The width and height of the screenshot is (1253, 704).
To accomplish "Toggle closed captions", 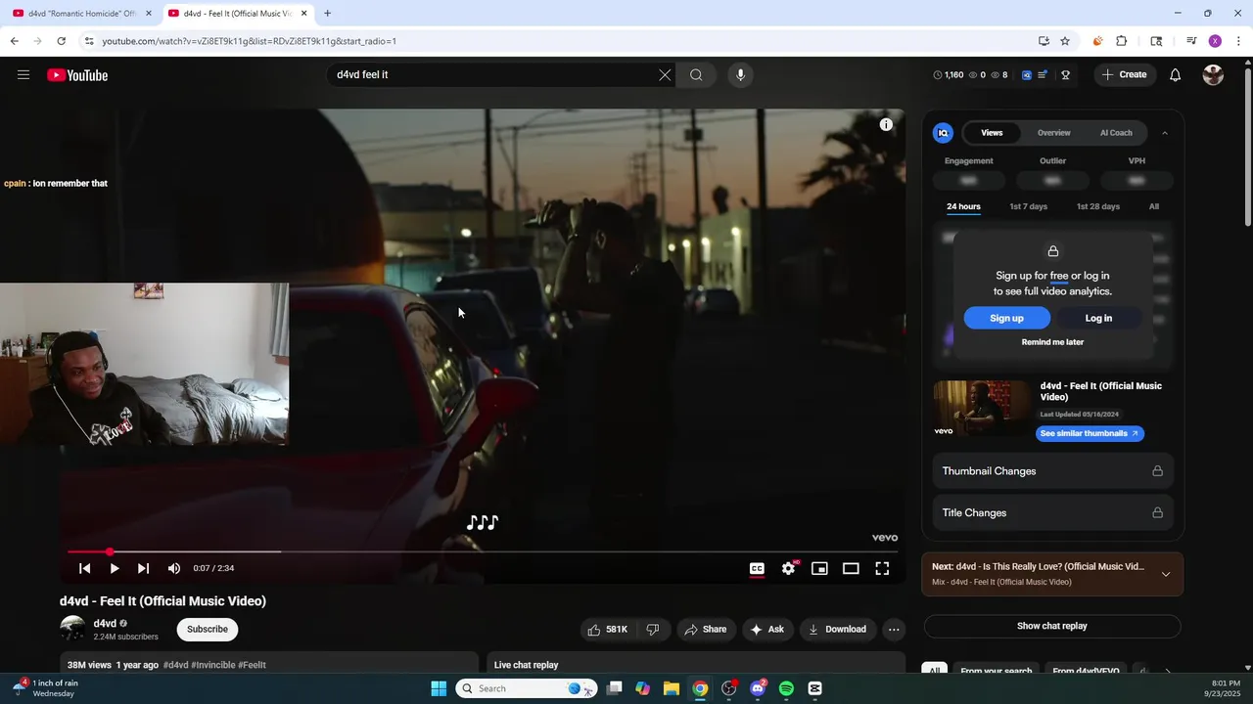I will click(757, 568).
